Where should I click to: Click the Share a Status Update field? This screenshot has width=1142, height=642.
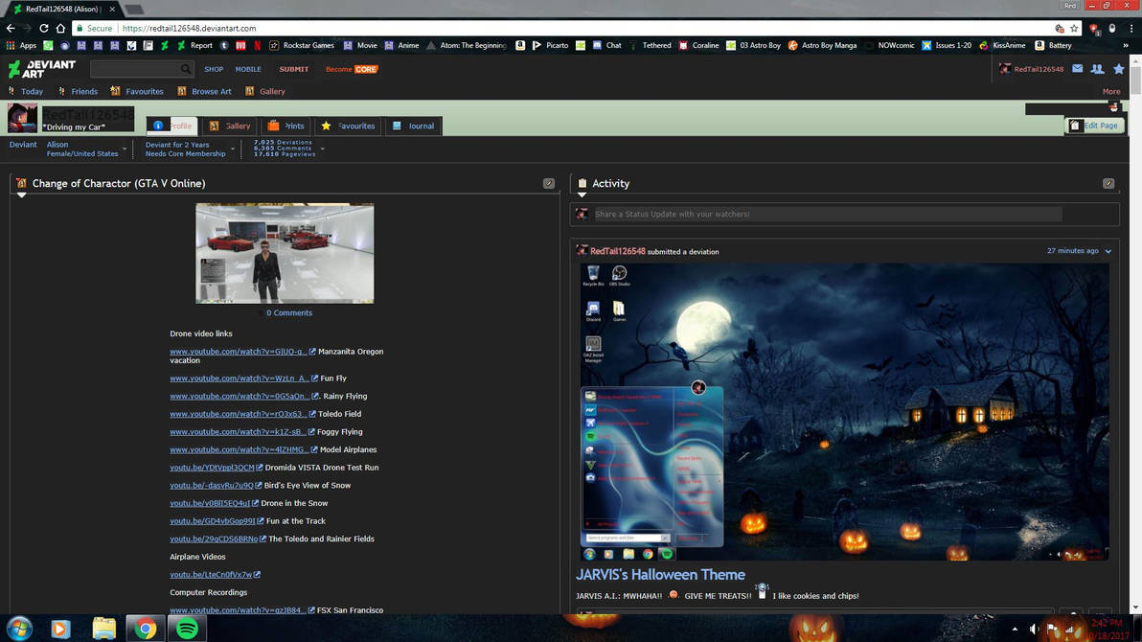[x=828, y=215]
